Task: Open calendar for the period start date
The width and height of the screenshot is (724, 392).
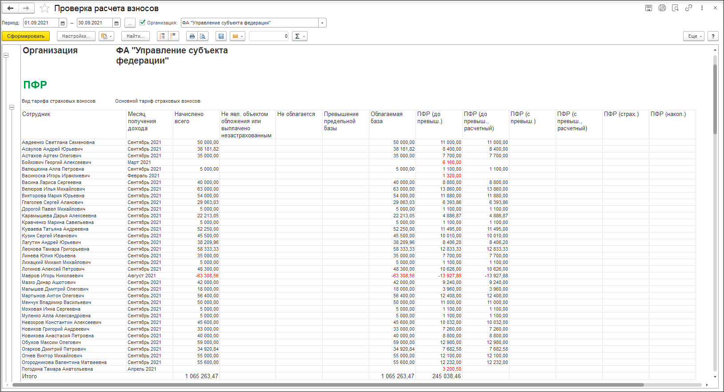Action: tap(63, 23)
